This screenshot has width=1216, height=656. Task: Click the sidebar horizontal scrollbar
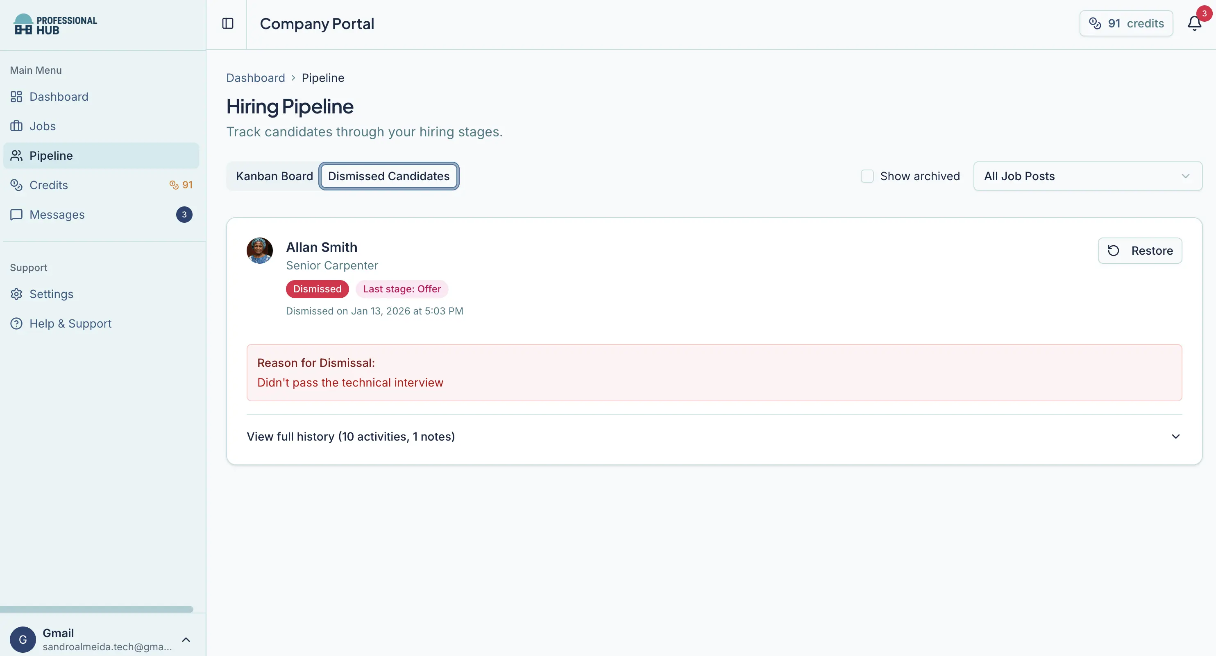pyautogui.click(x=96, y=609)
